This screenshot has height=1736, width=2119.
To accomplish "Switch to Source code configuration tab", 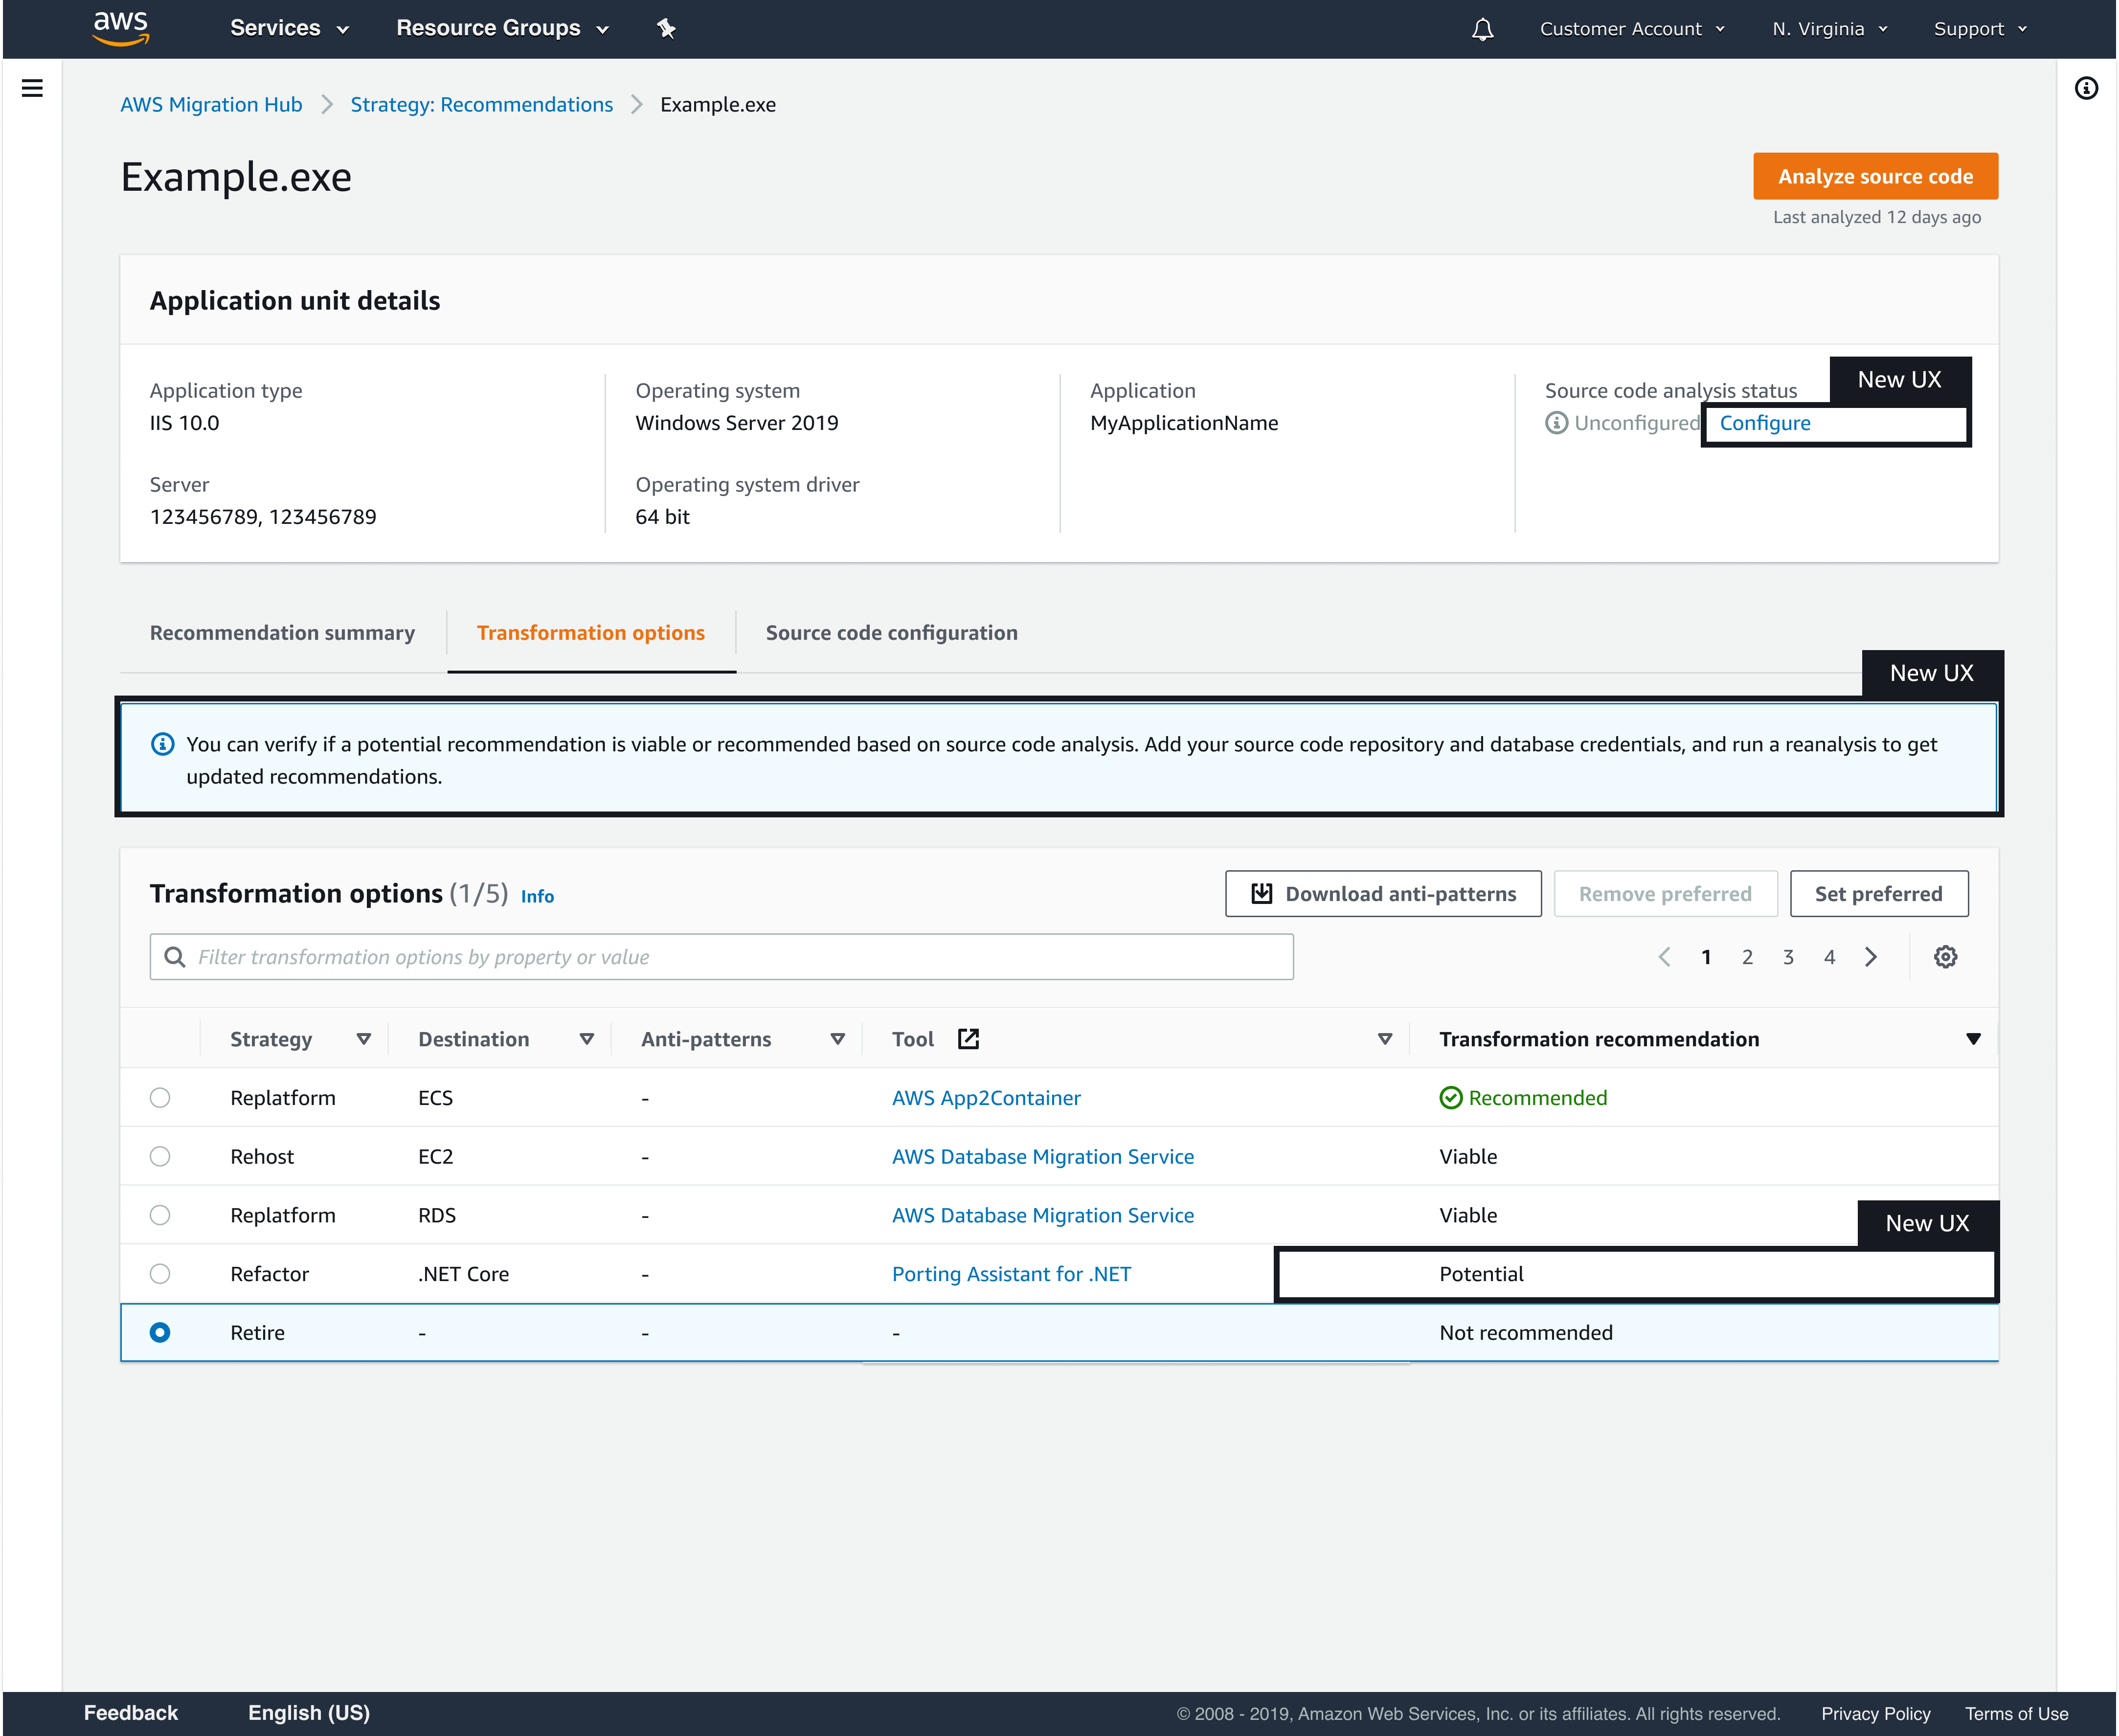I will coord(891,633).
